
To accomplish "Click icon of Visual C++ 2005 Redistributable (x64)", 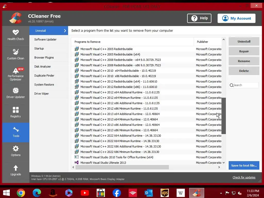I will tap(76, 54).
